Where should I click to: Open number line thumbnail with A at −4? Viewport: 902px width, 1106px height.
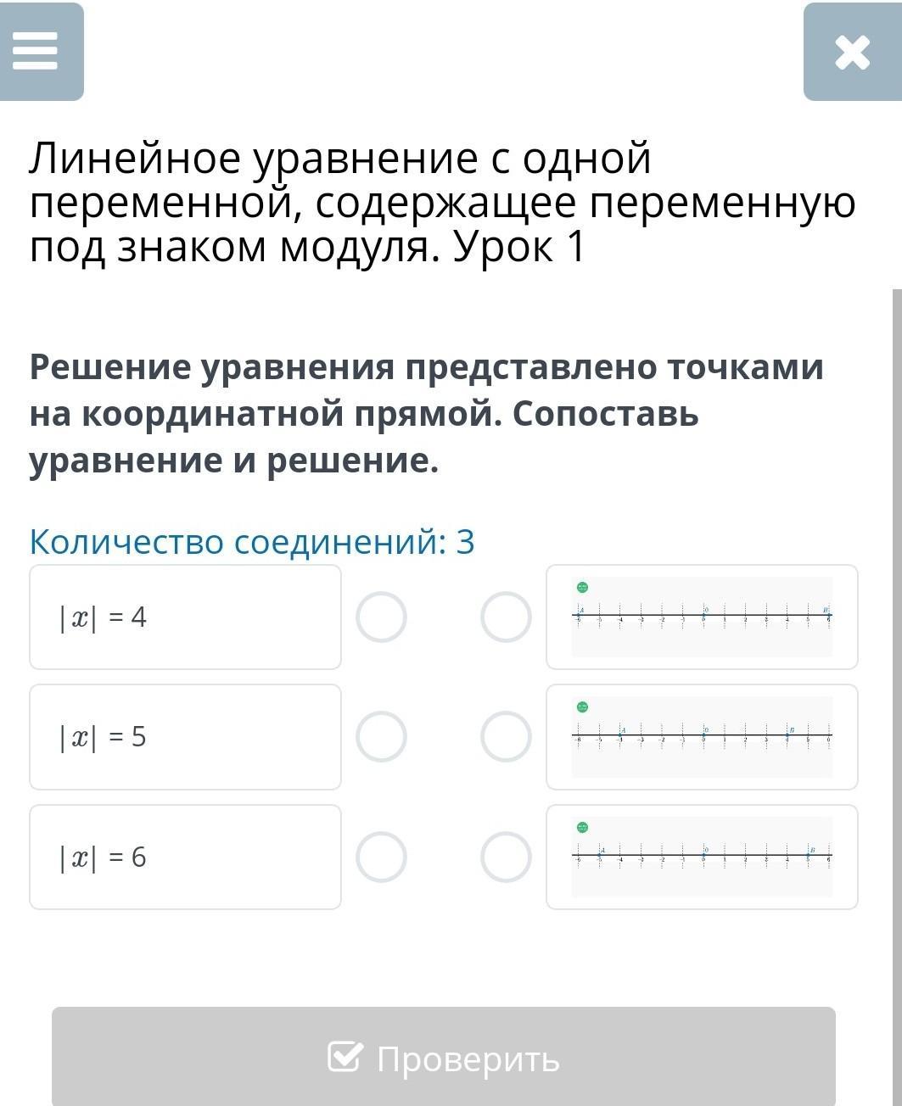(x=702, y=736)
